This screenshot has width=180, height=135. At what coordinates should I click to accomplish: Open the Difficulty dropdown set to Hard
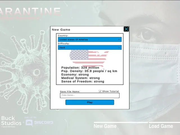[90, 48]
